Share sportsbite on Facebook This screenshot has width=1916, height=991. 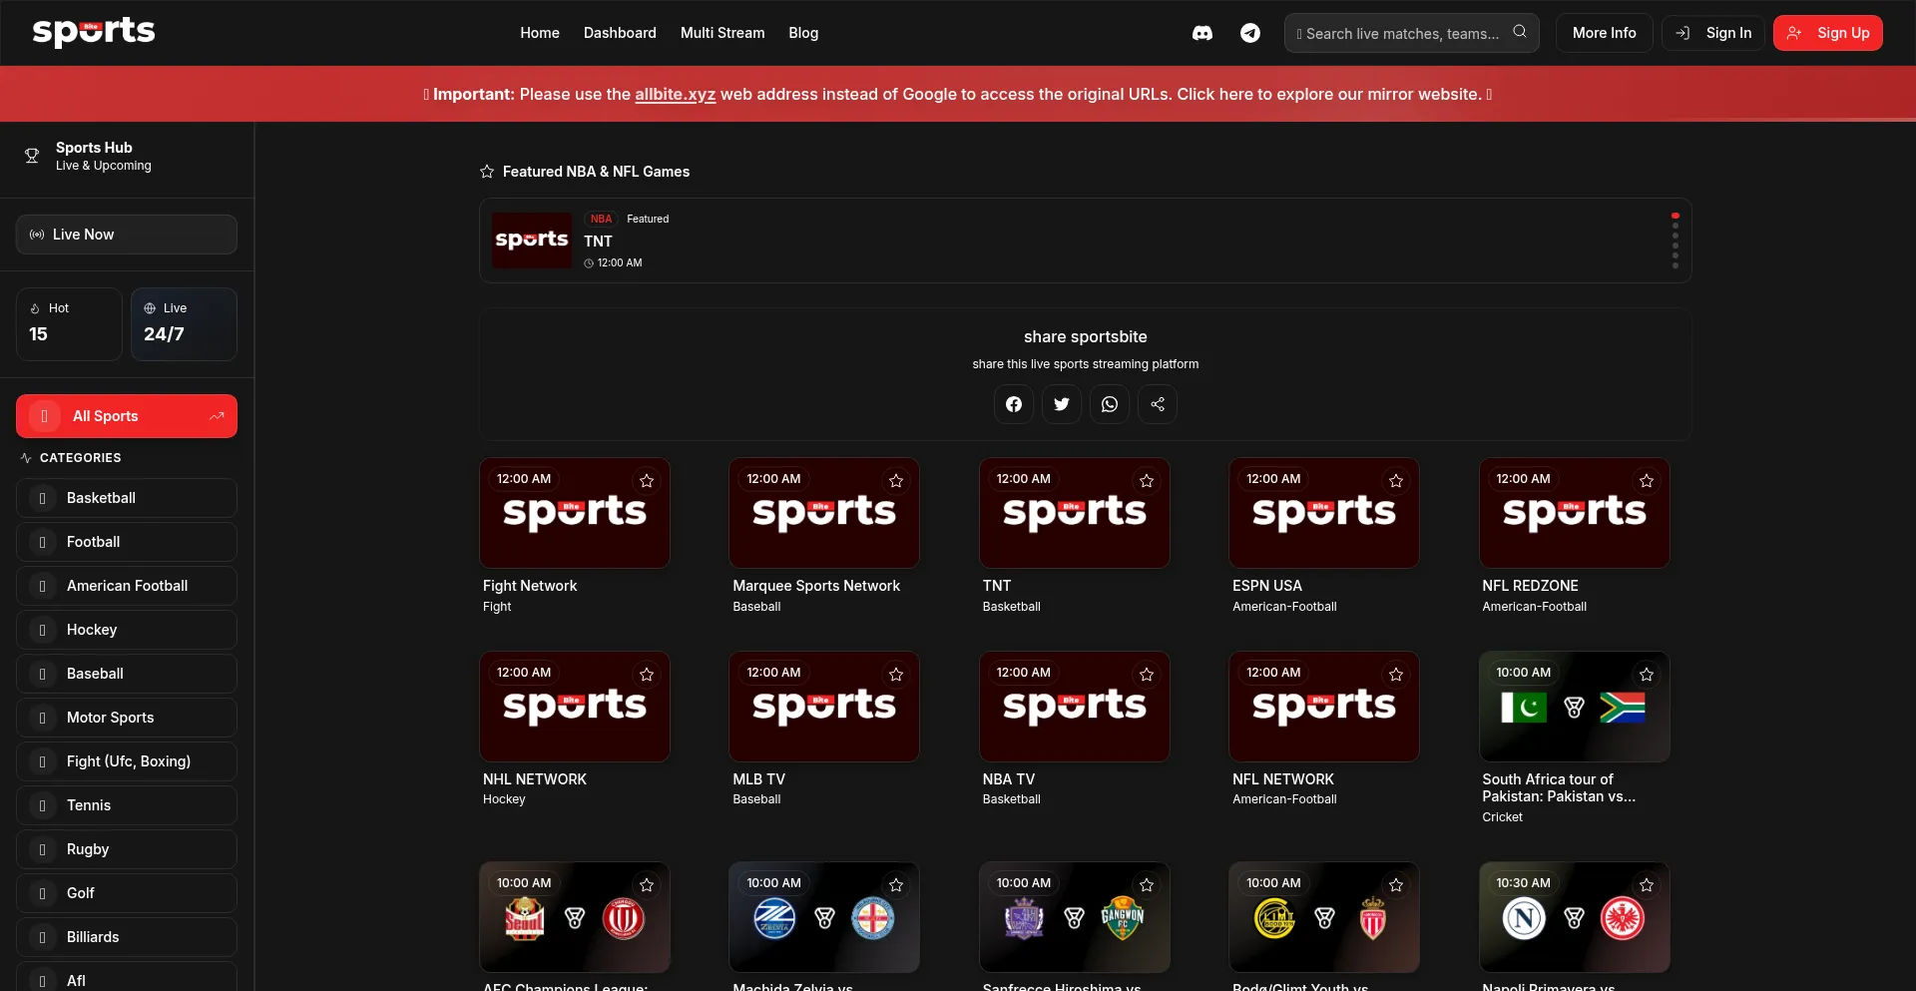click(1014, 404)
